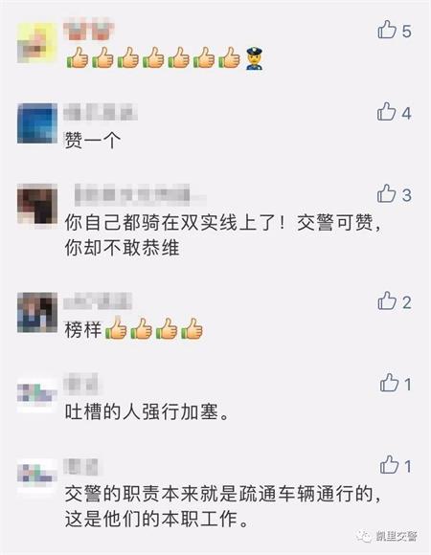Tap blurred username above 你自己都骑在双实线上了

point(138,194)
